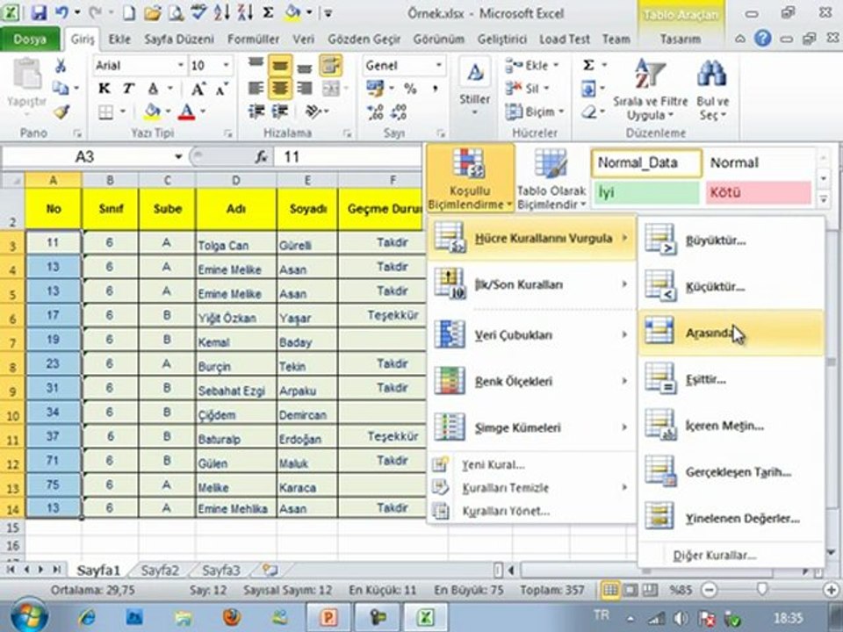Select Eşittir rule option
The height and width of the screenshot is (632, 843).
731,379
